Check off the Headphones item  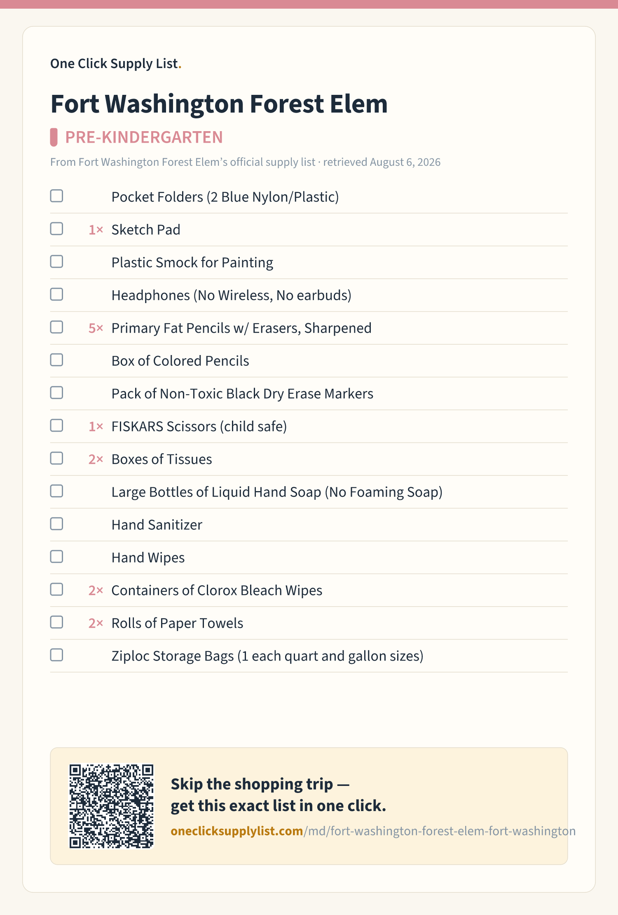pyautogui.click(x=56, y=294)
